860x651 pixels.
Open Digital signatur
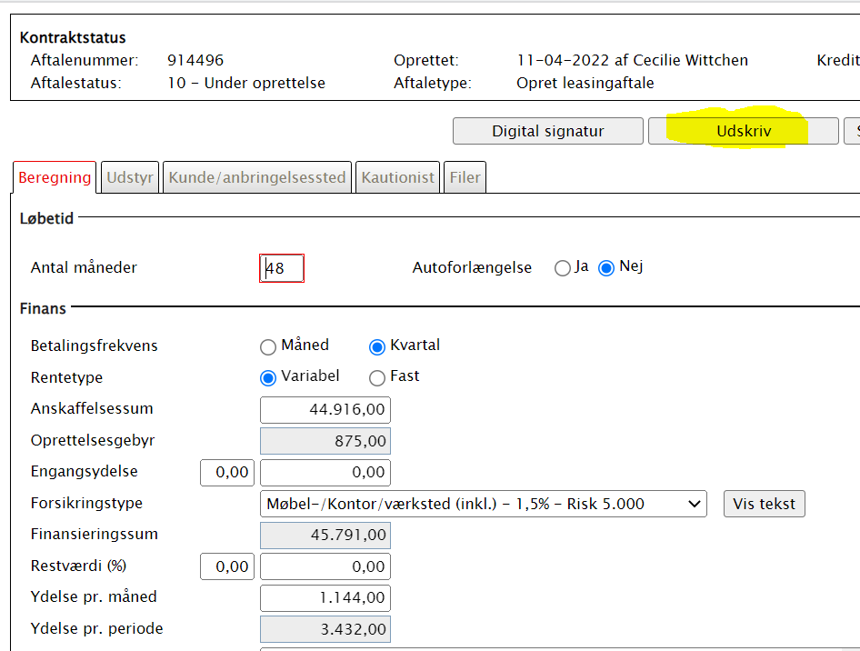point(547,131)
